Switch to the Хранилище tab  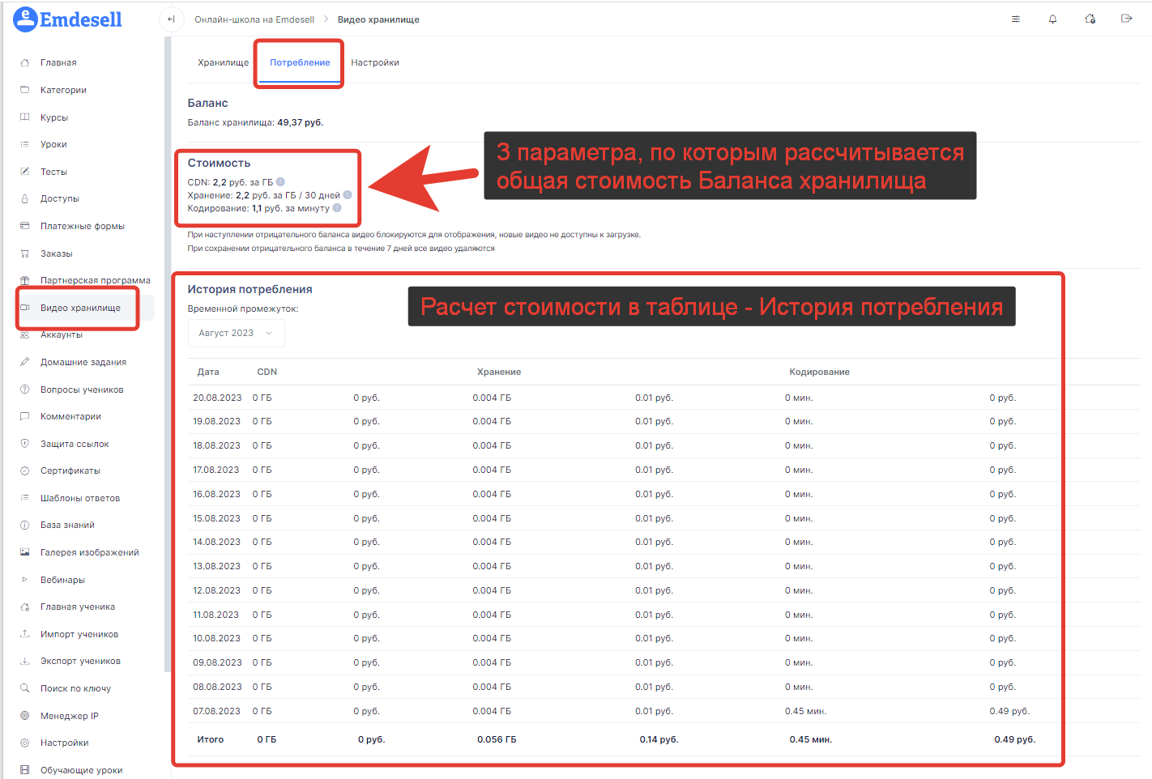click(x=223, y=62)
